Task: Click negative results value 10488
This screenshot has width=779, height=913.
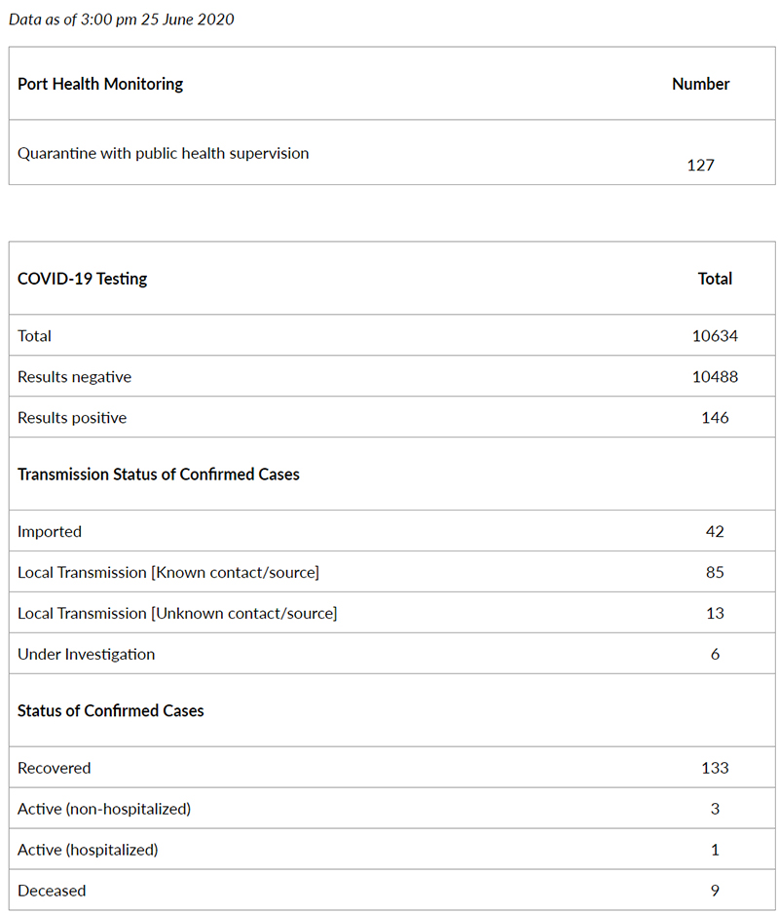Action: pyautogui.click(x=715, y=377)
